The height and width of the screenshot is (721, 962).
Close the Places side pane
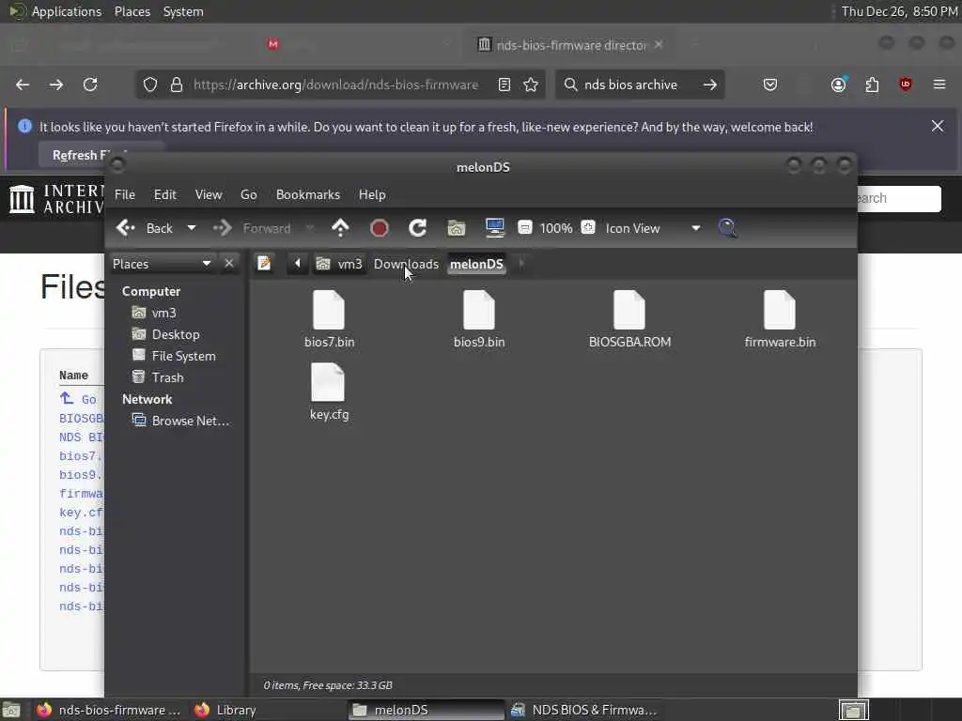pos(229,264)
